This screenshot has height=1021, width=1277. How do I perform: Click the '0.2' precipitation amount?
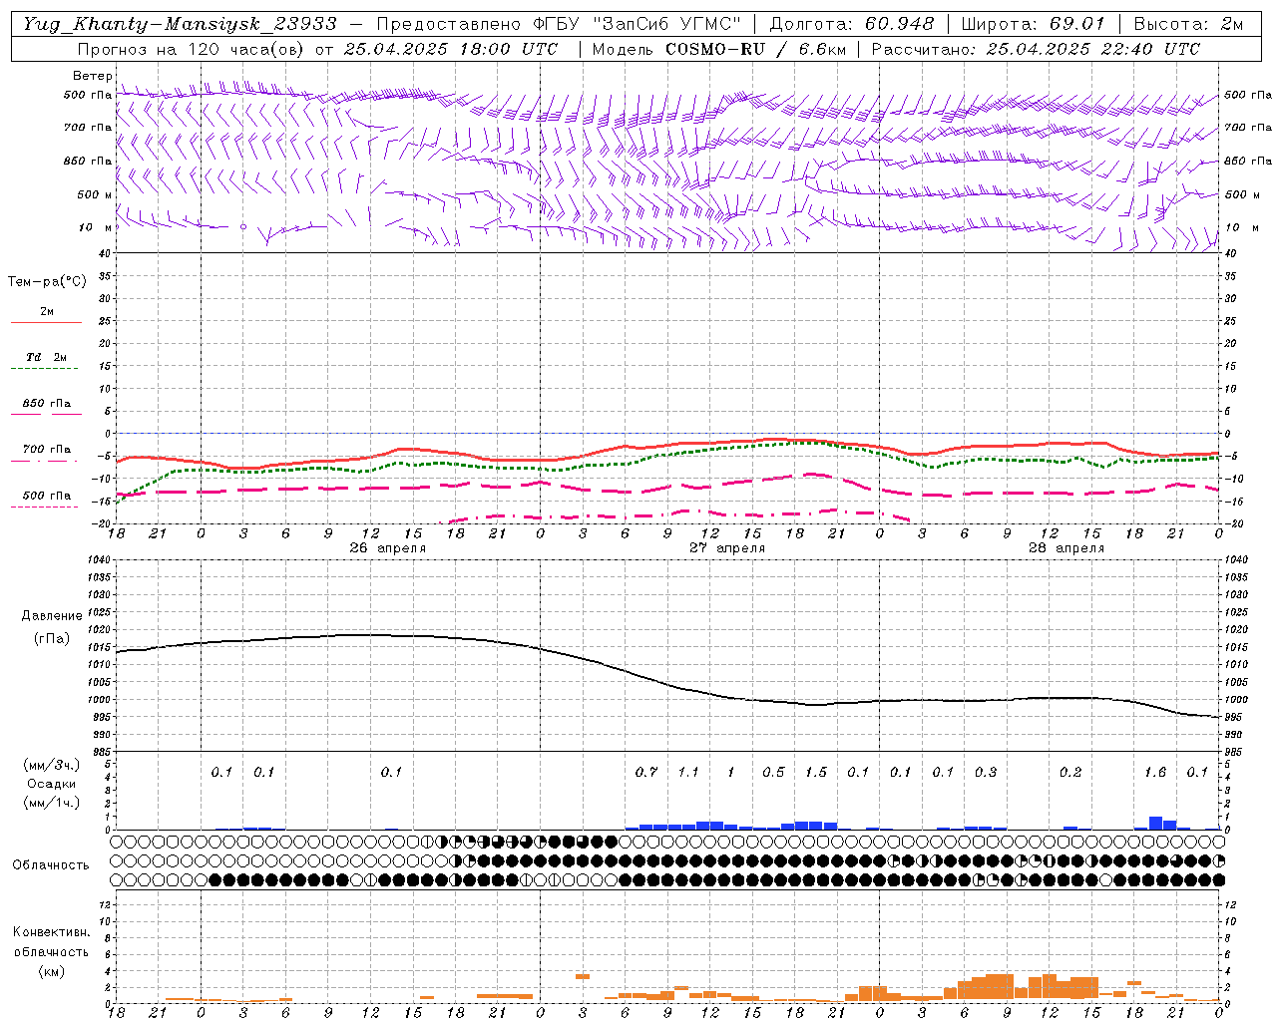click(x=1070, y=773)
